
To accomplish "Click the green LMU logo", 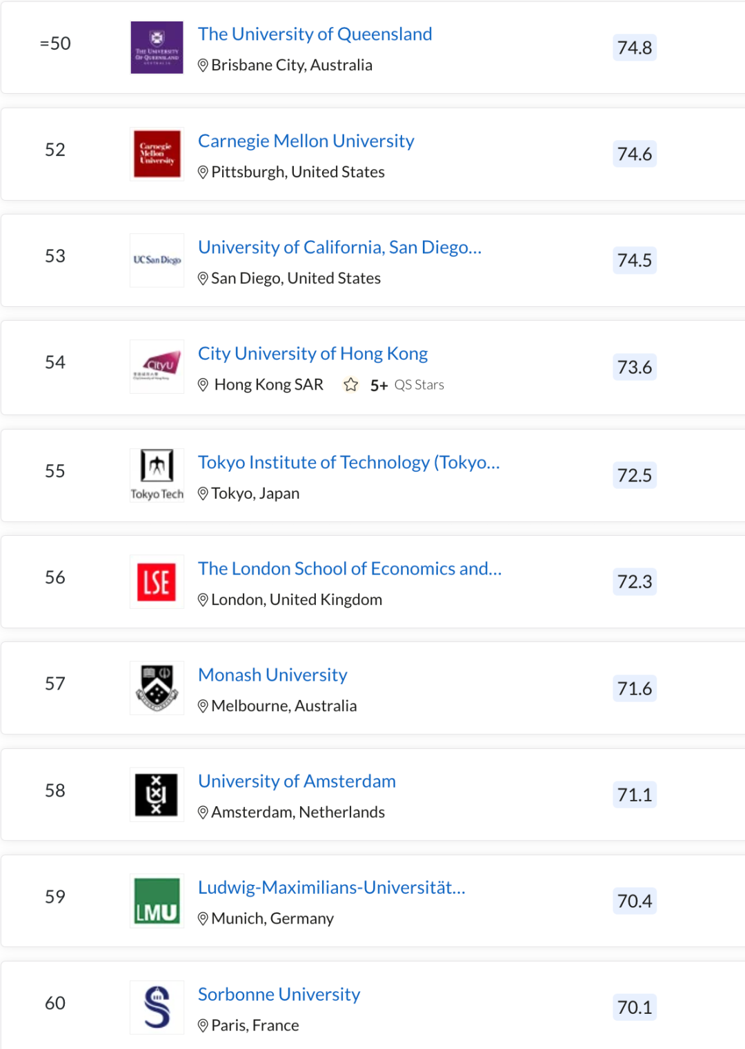I will [157, 901].
